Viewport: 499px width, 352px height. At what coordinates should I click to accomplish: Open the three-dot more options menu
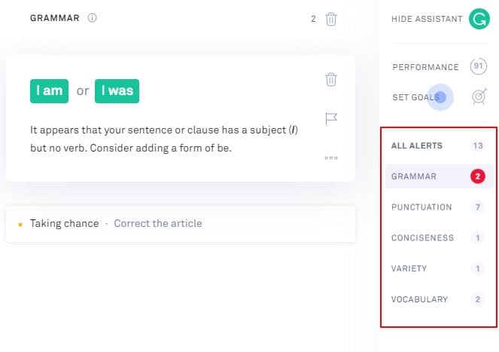pos(331,158)
